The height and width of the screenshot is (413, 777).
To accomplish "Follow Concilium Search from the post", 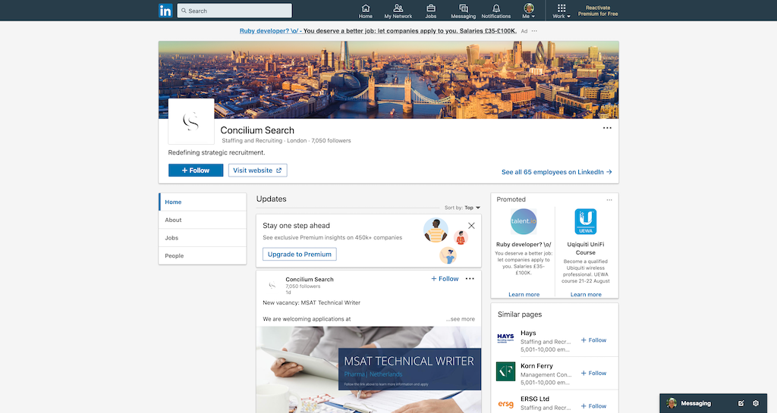I will [x=445, y=279].
